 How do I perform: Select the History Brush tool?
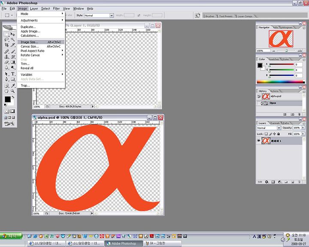[13, 57]
